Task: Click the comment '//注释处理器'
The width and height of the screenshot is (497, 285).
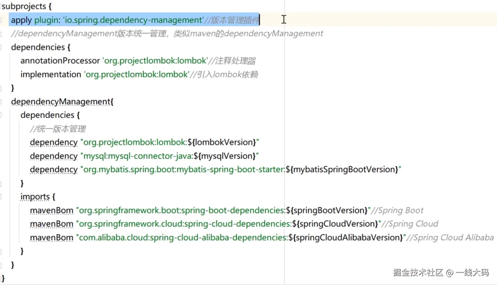Action: [x=232, y=61]
